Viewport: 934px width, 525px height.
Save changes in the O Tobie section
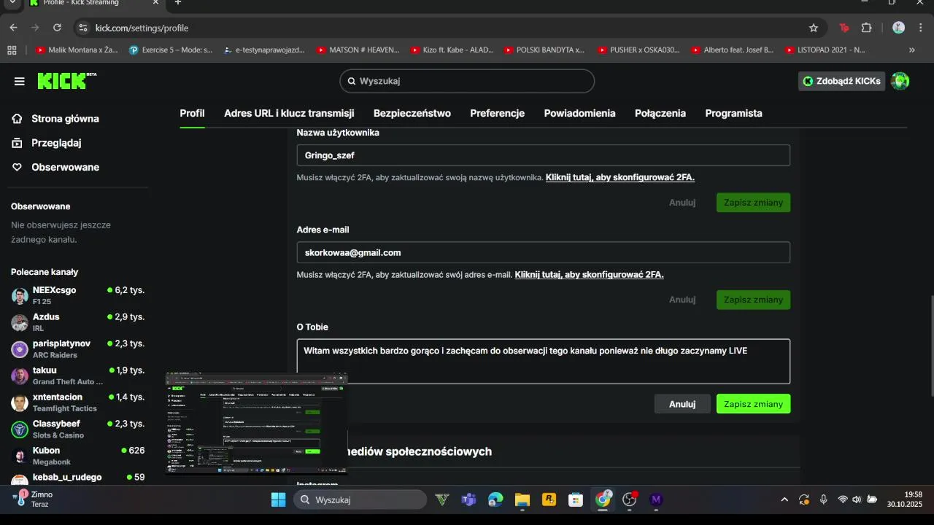point(753,404)
